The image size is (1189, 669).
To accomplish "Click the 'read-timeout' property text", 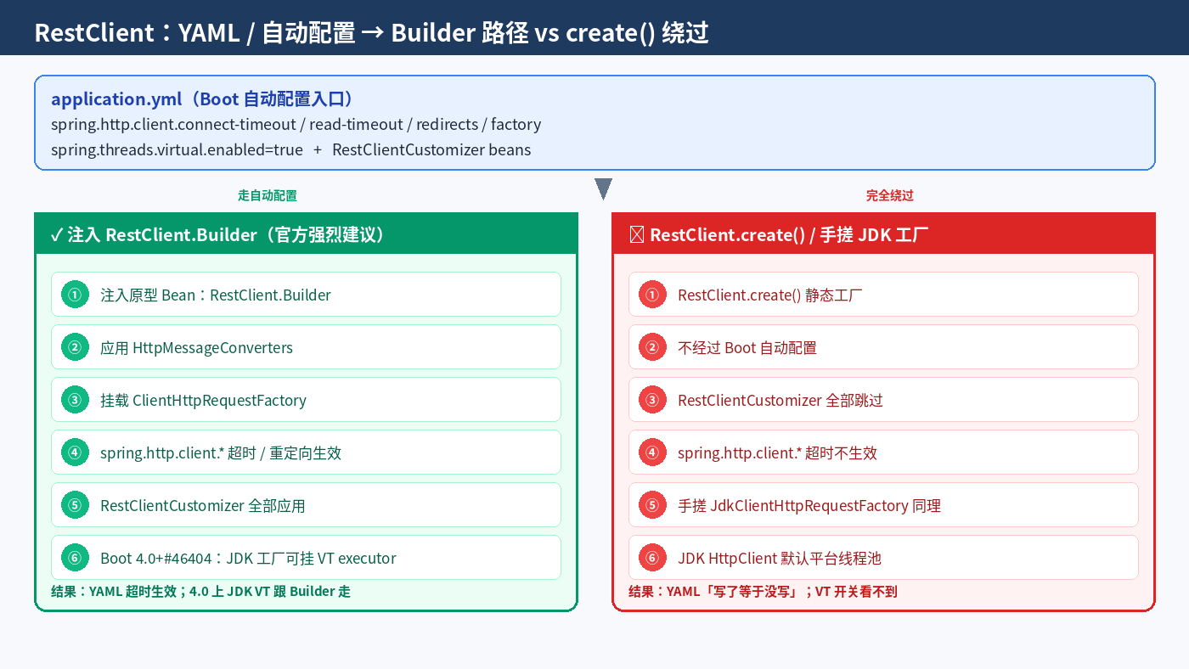I will (x=356, y=124).
